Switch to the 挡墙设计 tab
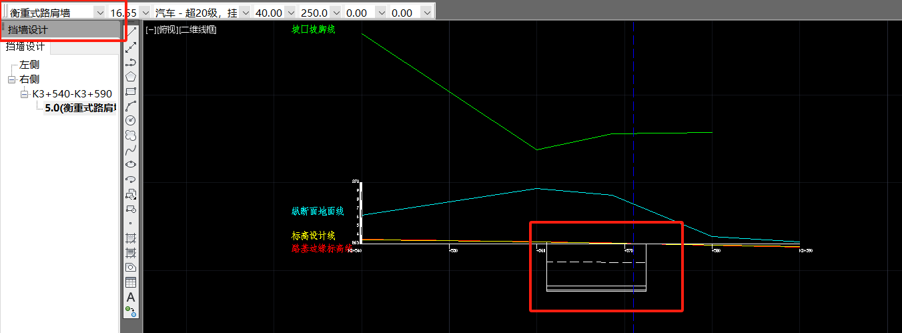This screenshot has height=333, width=902. point(25,46)
